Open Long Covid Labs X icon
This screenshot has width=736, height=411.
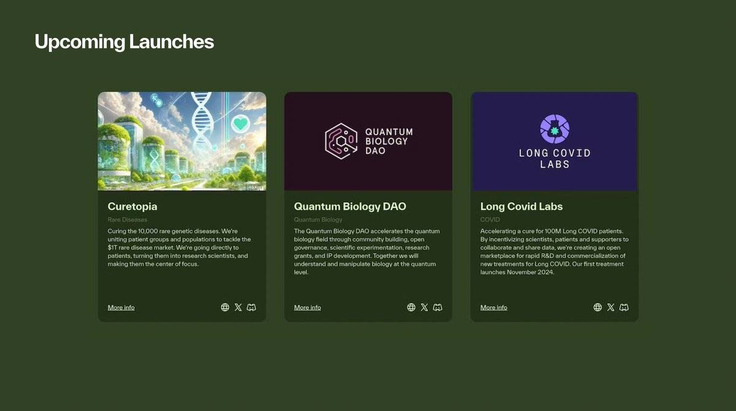click(x=611, y=307)
